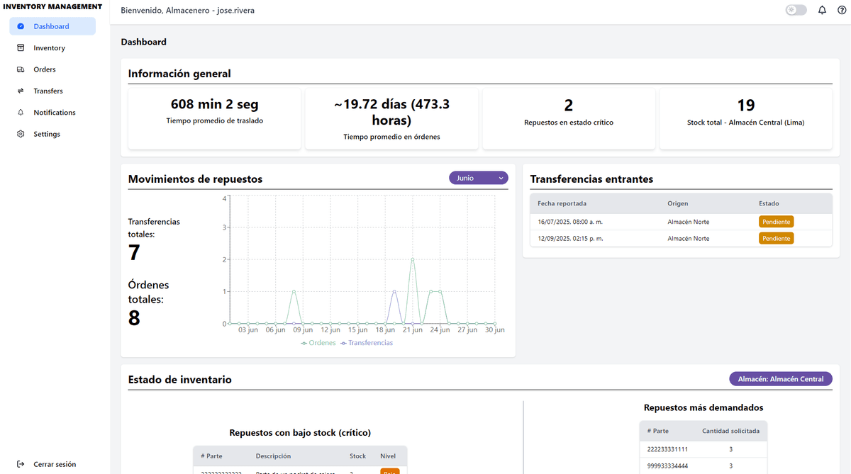Open the help question mark icon
851x474 pixels.
click(x=842, y=11)
